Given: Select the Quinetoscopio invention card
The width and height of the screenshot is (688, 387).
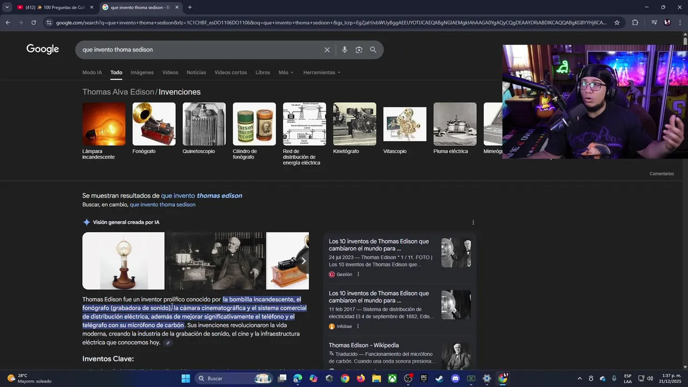Looking at the screenshot, I should [x=204, y=128].
